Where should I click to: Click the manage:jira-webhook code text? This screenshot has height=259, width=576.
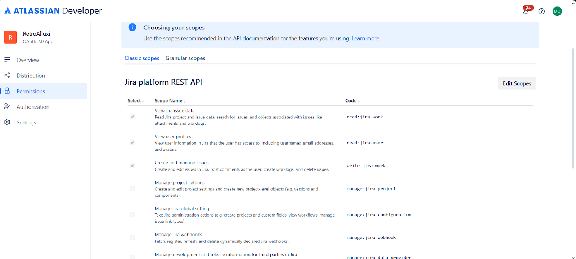point(371,238)
